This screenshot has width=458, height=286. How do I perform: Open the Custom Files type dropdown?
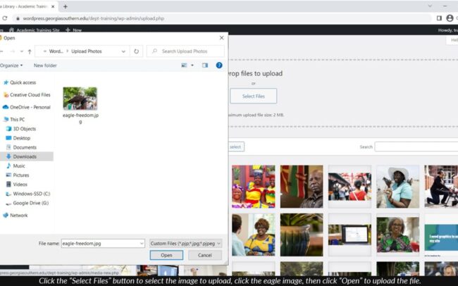185,243
